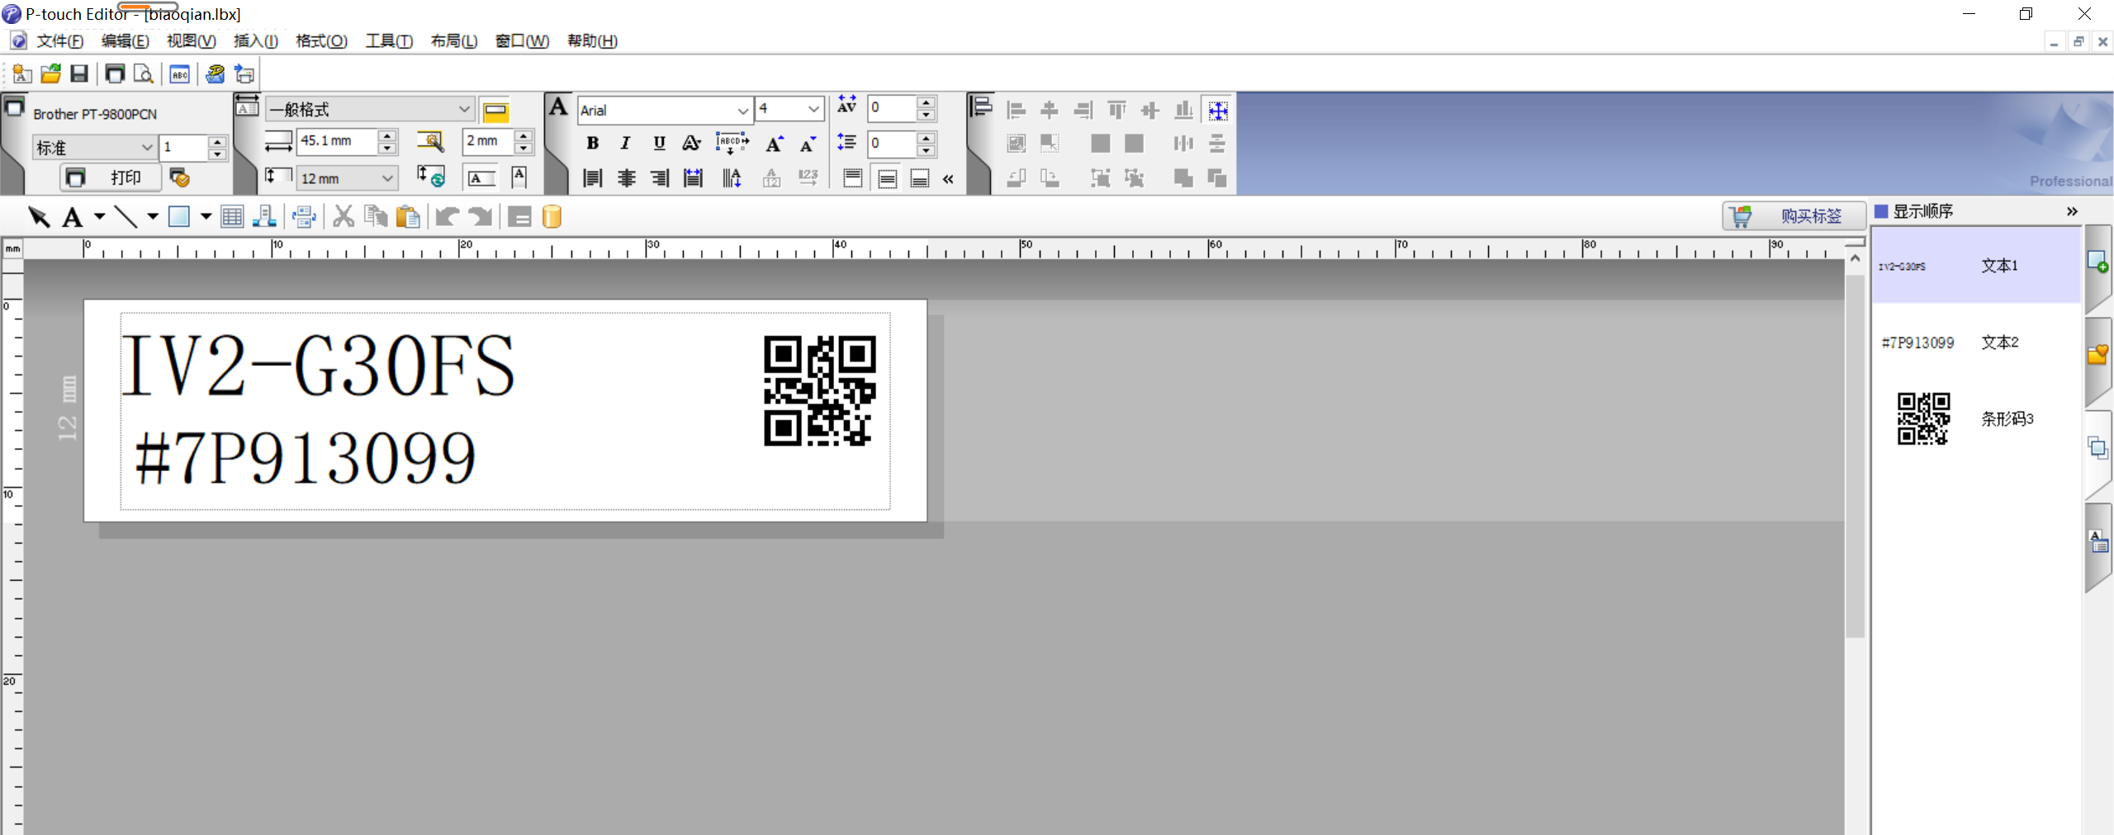The image size is (2114, 835).
Task: Align text left
Action: (592, 177)
